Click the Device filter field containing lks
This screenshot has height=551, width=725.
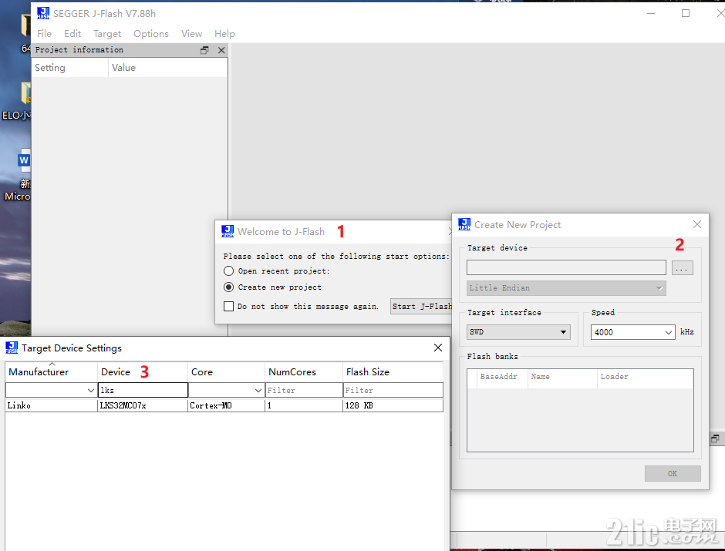(x=143, y=390)
